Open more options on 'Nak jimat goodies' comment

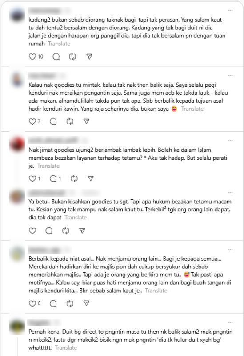(x=230, y=140)
